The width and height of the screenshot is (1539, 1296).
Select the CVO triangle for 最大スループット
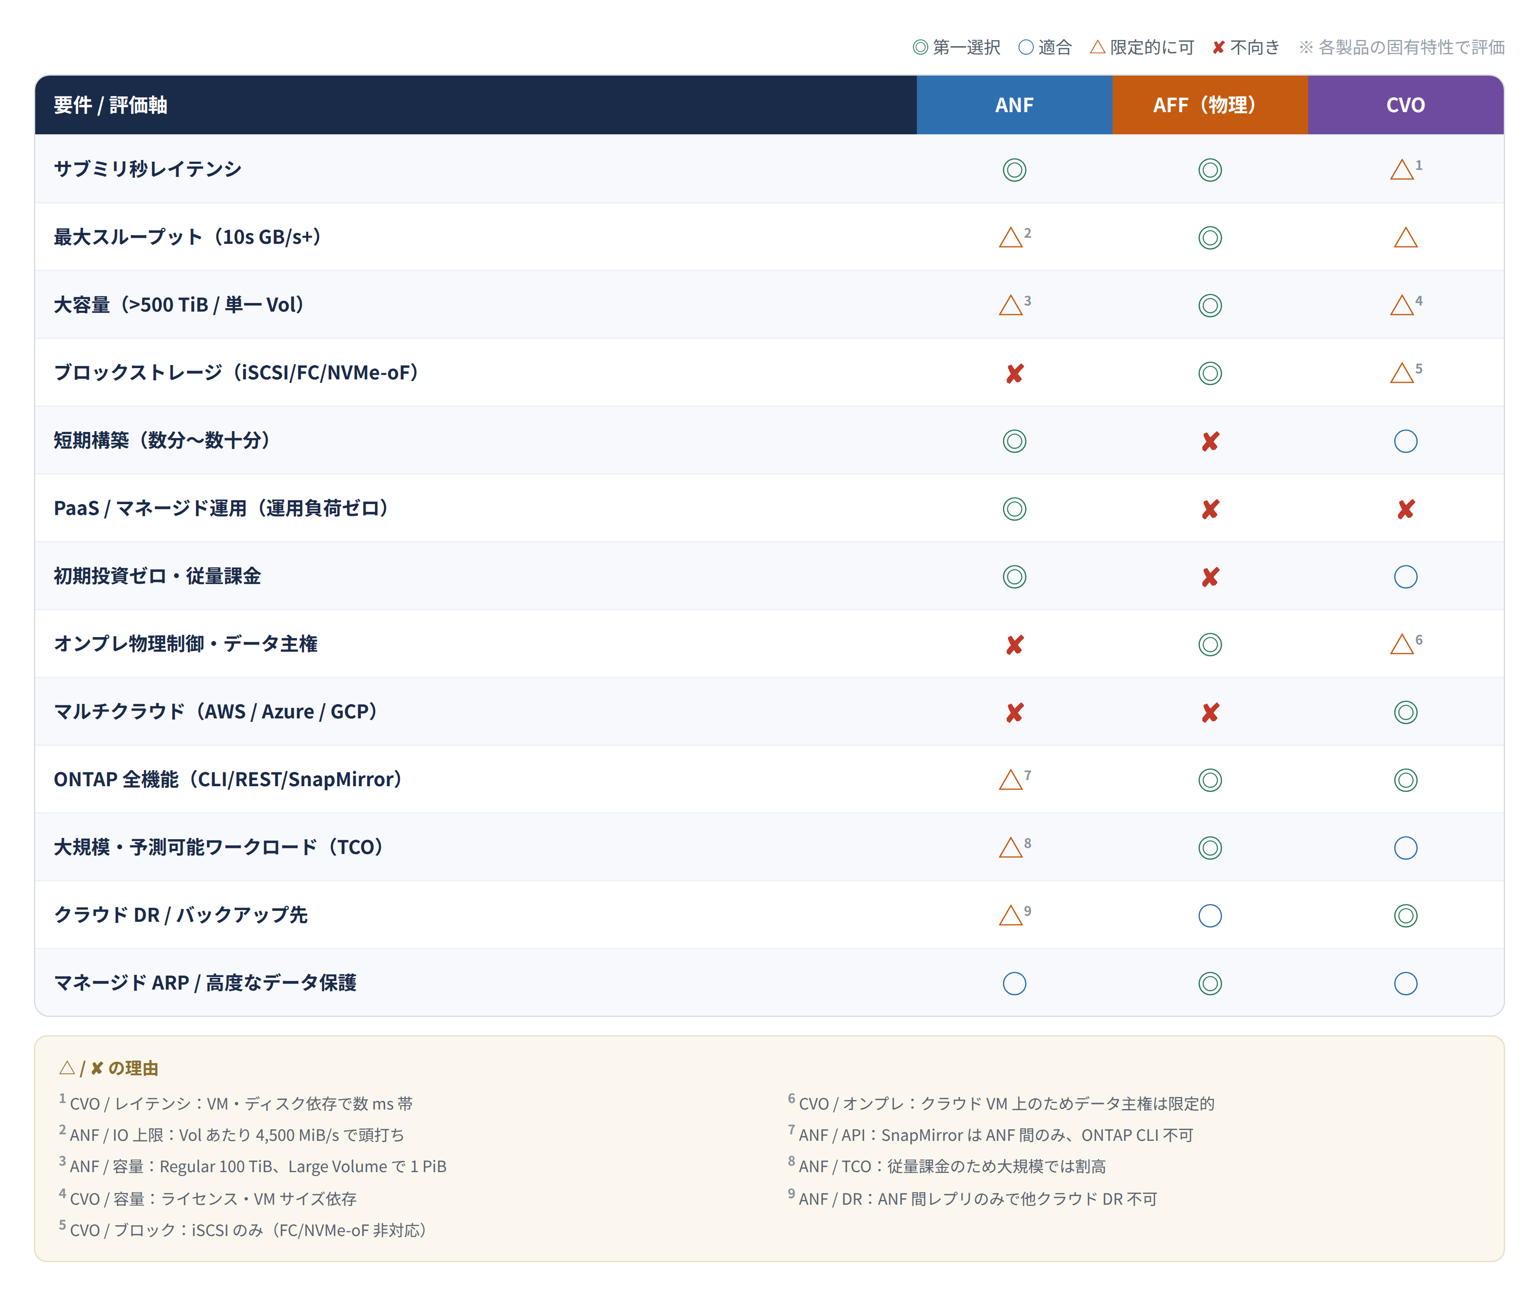tap(1405, 237)
